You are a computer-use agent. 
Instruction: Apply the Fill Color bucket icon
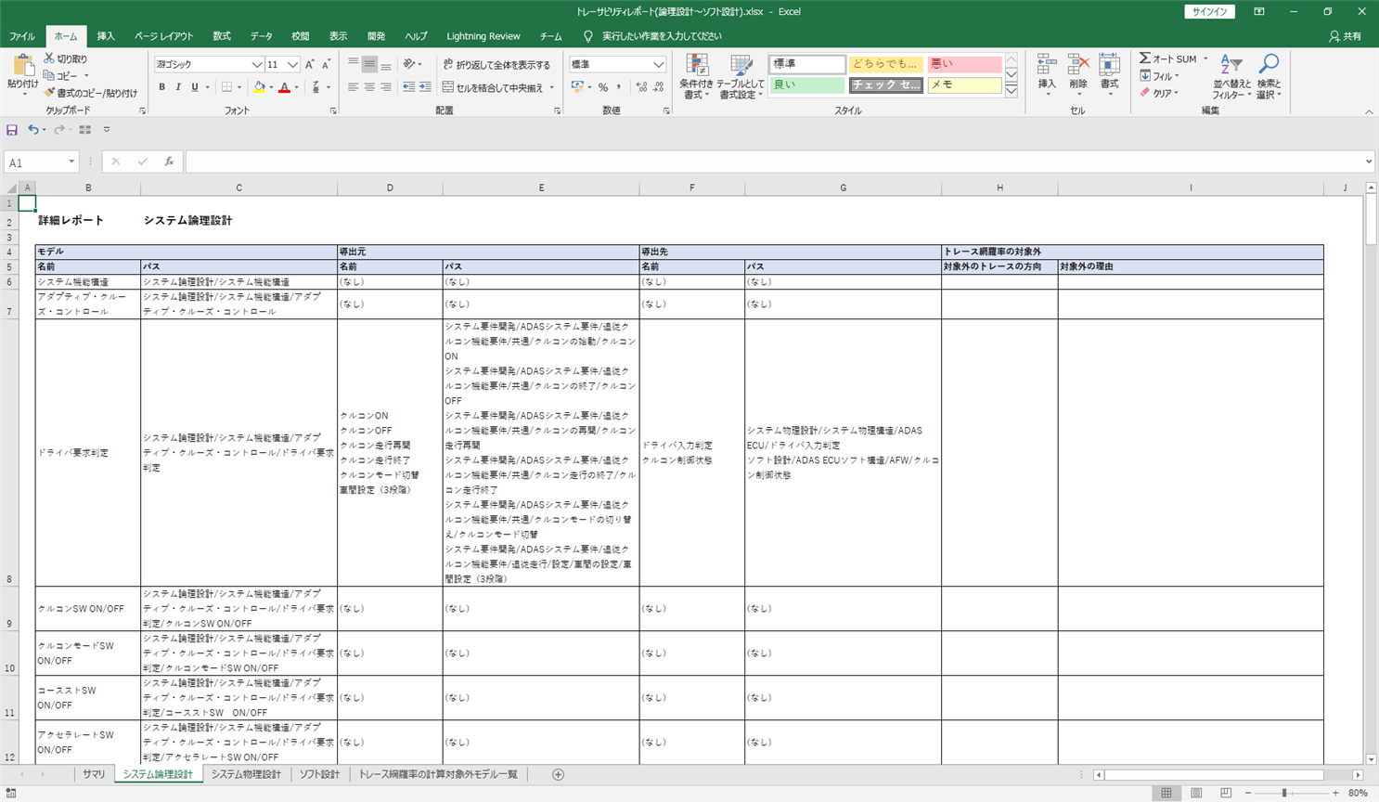(x=260, y=87)
